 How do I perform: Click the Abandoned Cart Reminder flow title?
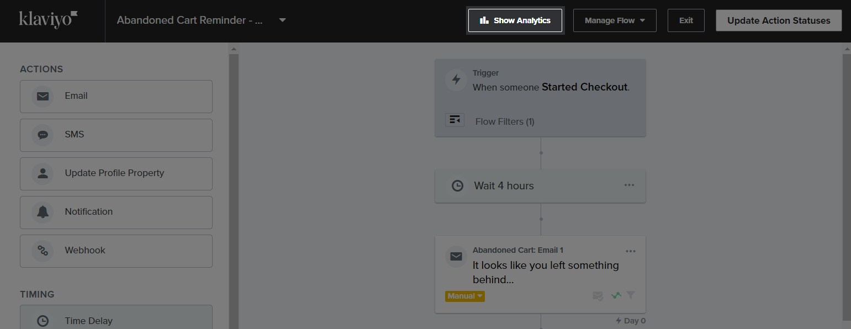pyautogui.click(x=190, y=20)
